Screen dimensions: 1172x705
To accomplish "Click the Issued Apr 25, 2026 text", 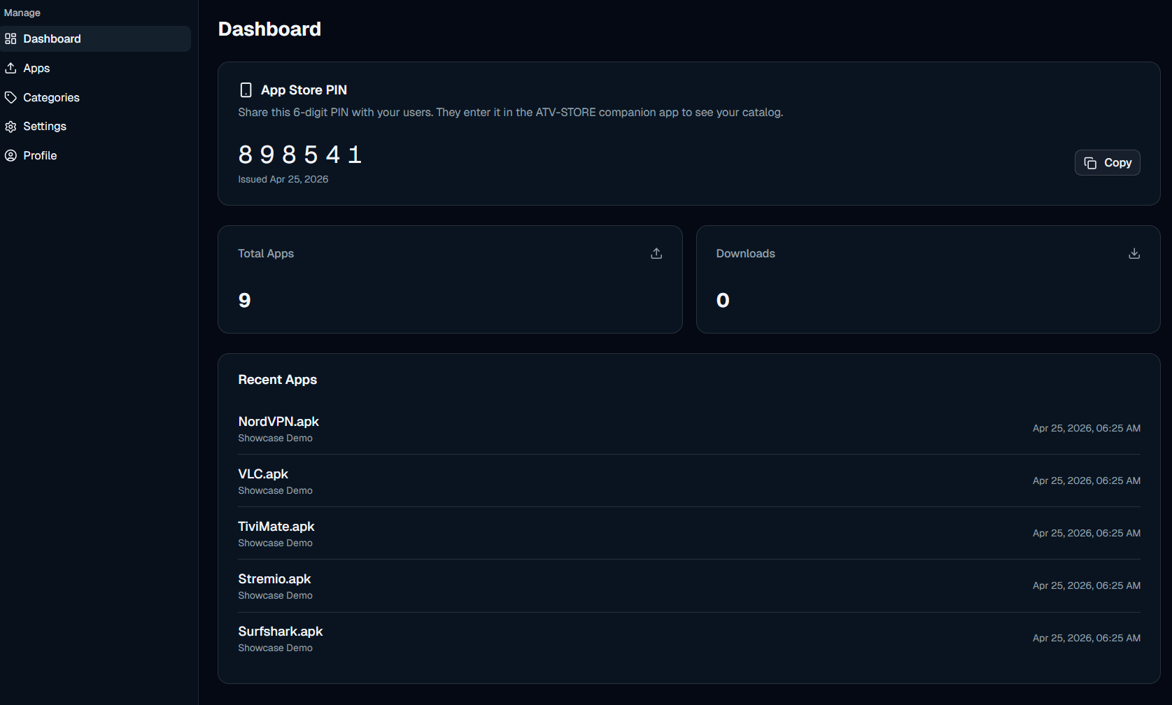I will point(283,179).
